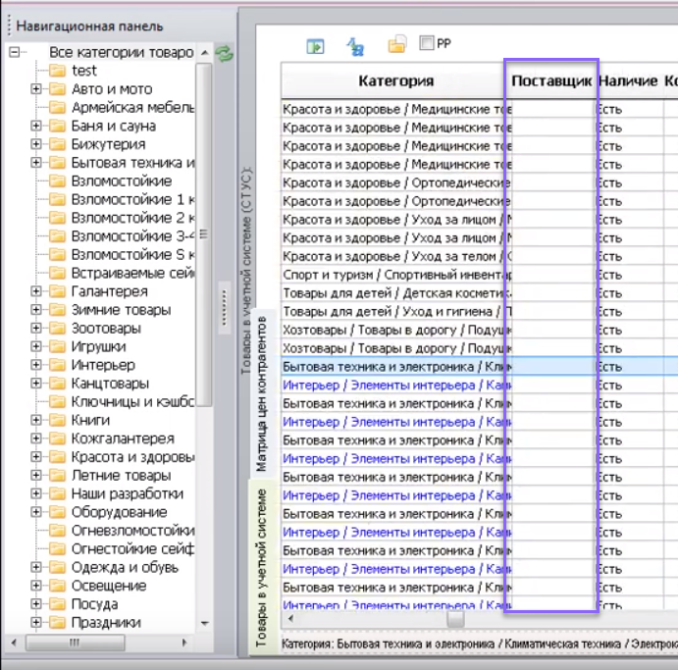Expand the Бижутерия category

[x=36, y=144]
